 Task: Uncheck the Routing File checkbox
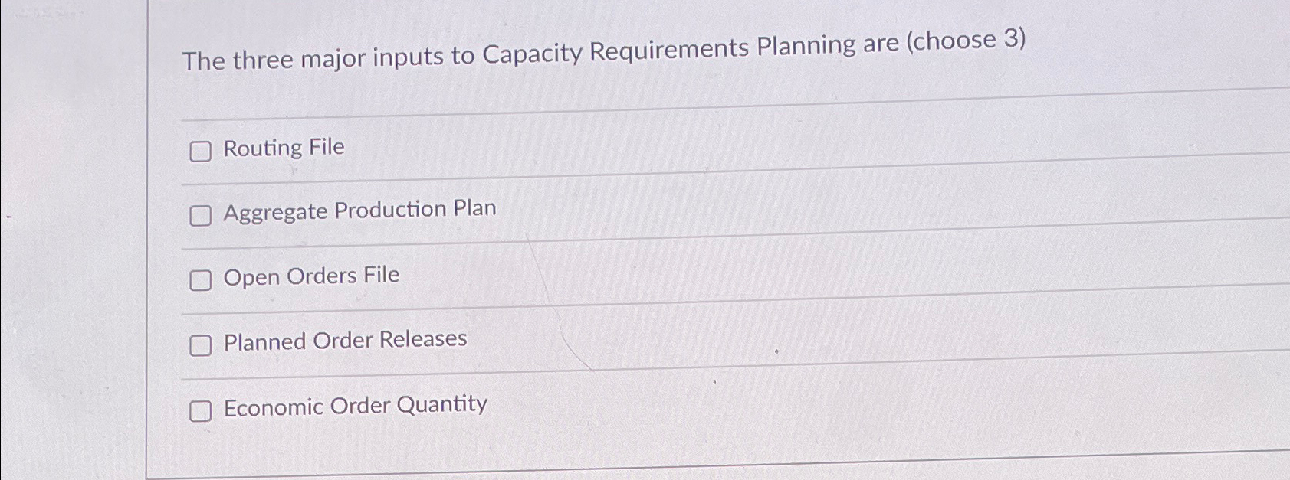click(201, 152)
